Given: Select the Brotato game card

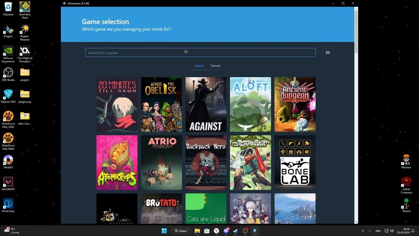Looking at the screenshot, I should pyautogui.click(x=161, y=208).
